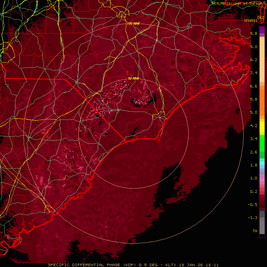Click the TH threshold label on scale
This screenshot has width=267, height=267.
[x=255, y=231]
